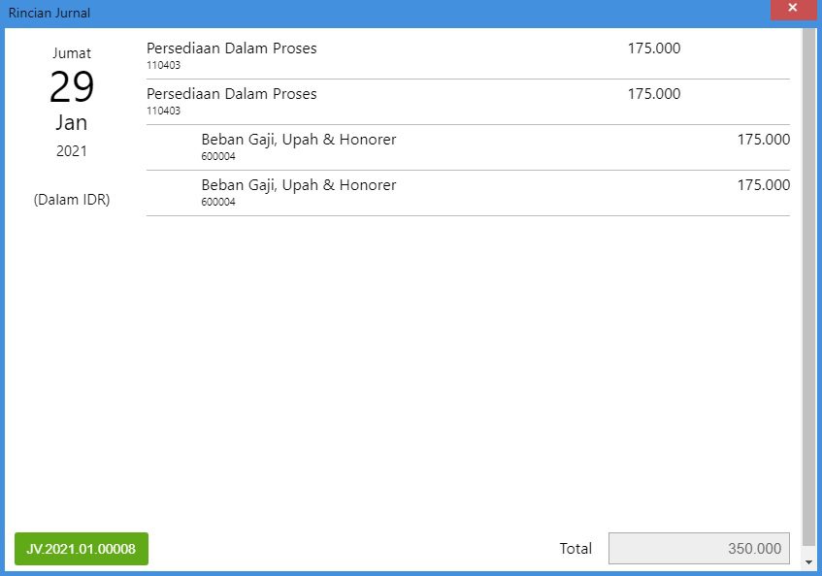Click account code 110403 in second row
Screen dimensions: 822x576
point(163,112)
